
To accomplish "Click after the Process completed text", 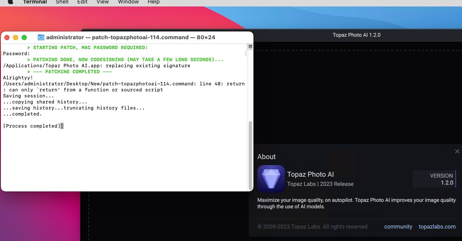I will click(62, 126).
